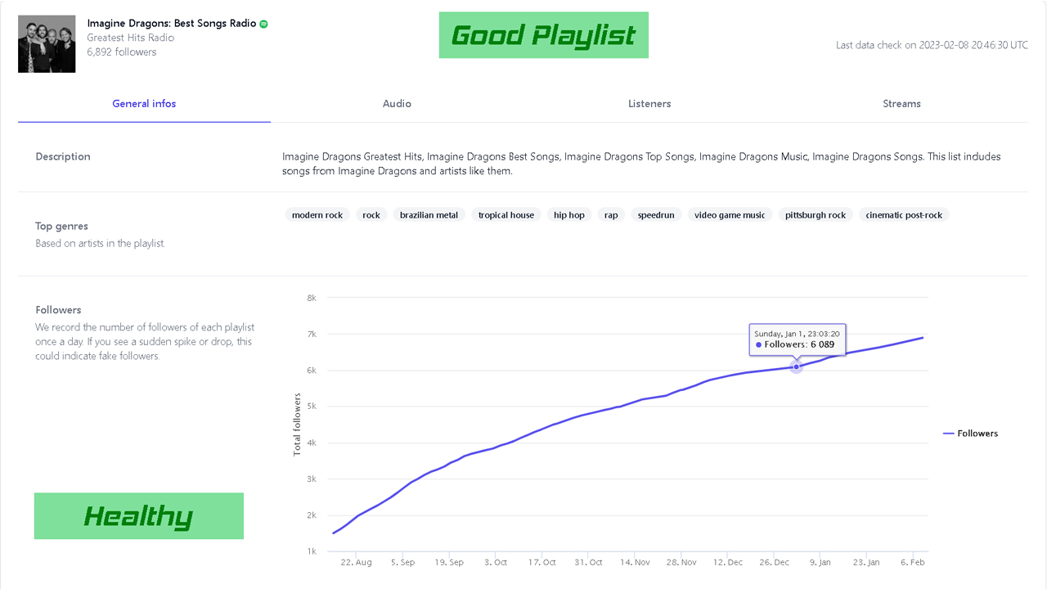Click the speedrun genre tag
This screenshot has height=589, width=1047.
click(x=656, y=215)
